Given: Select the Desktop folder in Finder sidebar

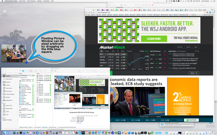Looking at the screenshot, I should click(x=10, y=82).
